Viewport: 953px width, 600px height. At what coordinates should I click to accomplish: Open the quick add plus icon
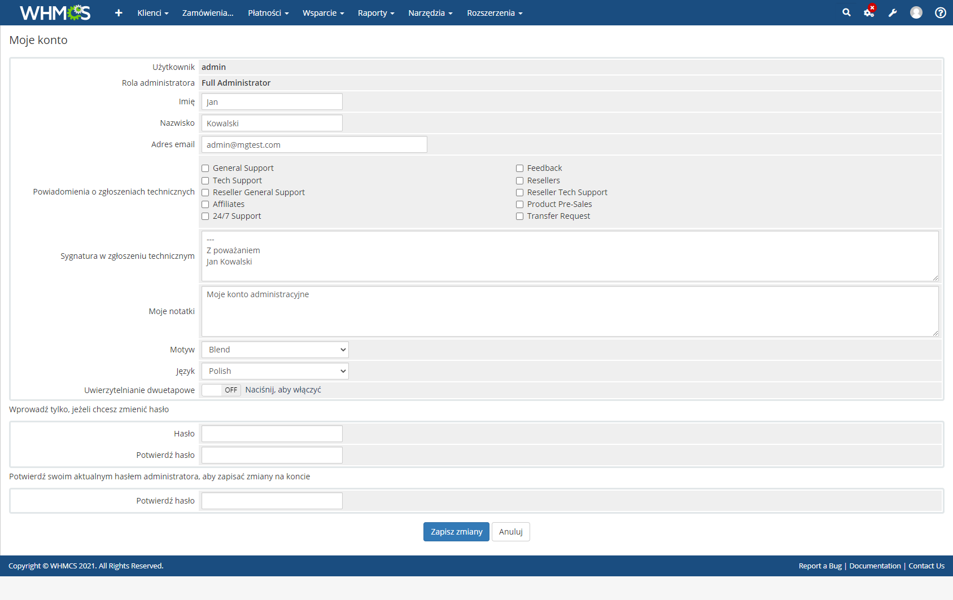pyautogui.click(x=119, y=12)
